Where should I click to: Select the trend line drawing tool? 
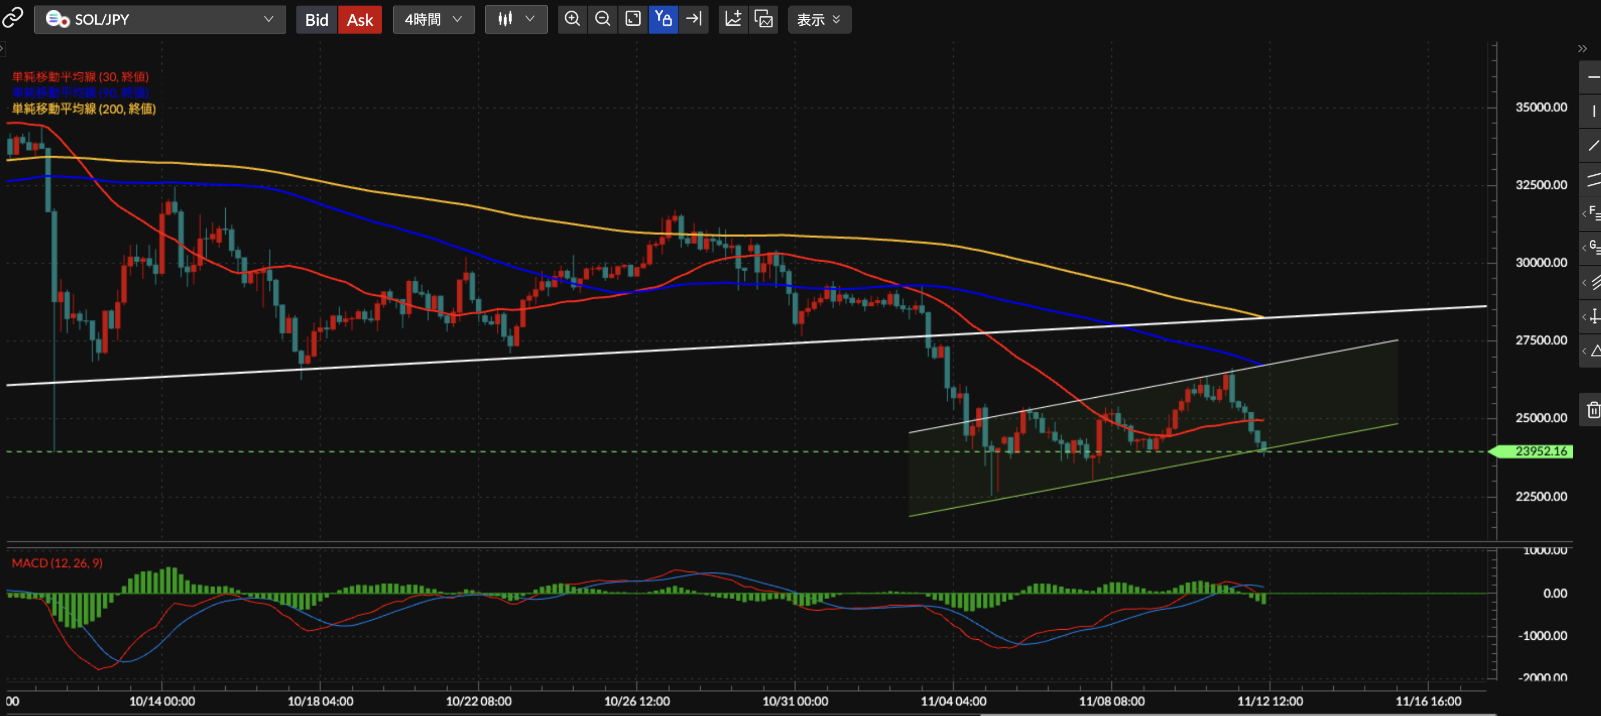(x=1593, y=146)
